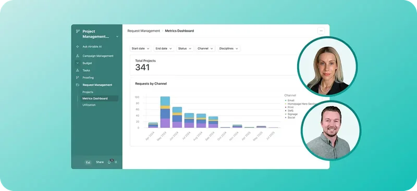Open the Start date filter dropdown
This screenshot has width=417, height=191.
pos(140,48)
